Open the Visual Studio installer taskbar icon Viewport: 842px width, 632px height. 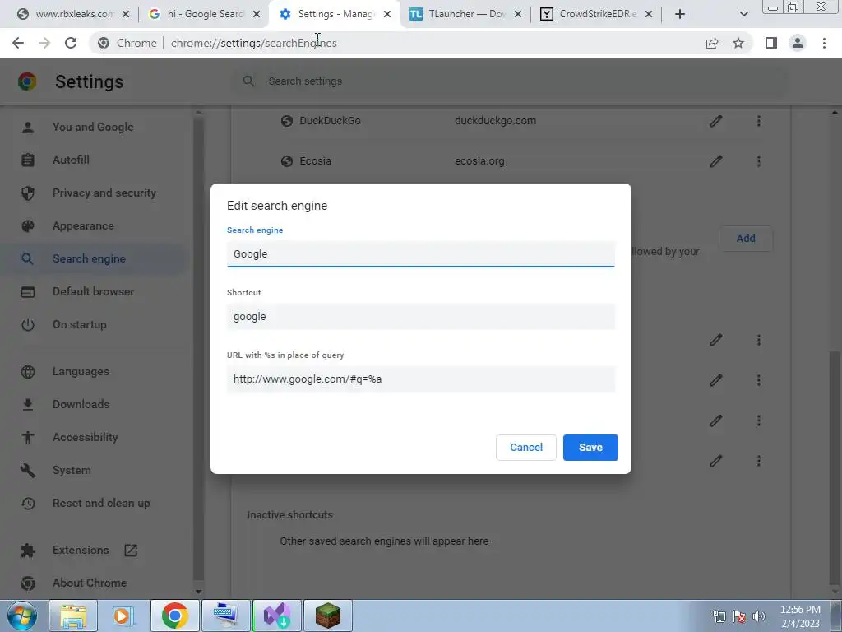pos(277,616)
